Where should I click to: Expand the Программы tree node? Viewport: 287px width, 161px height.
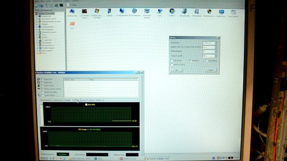(37, 43)
